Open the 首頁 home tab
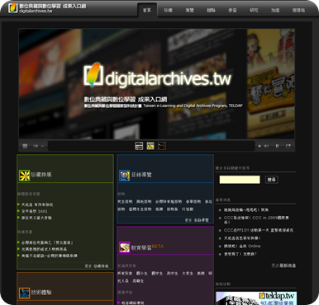This screenshot has width=319, height=305. [147, 10]
